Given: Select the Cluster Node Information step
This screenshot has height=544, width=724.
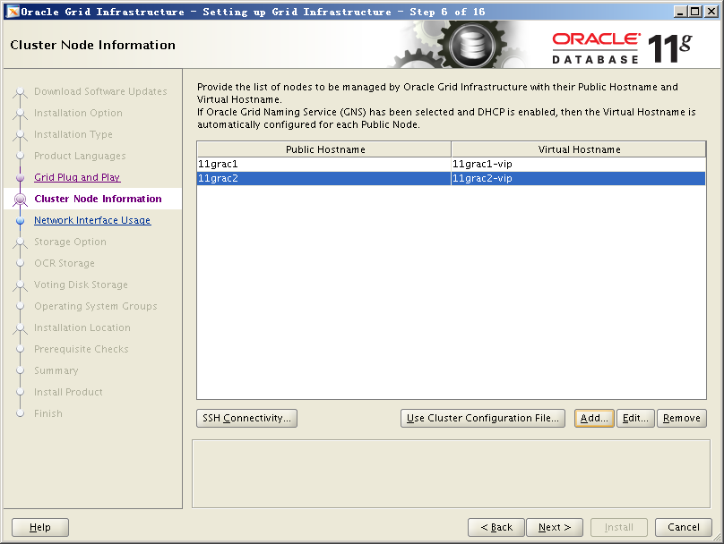Looking at the screenshot, I should tap(98, 199).
